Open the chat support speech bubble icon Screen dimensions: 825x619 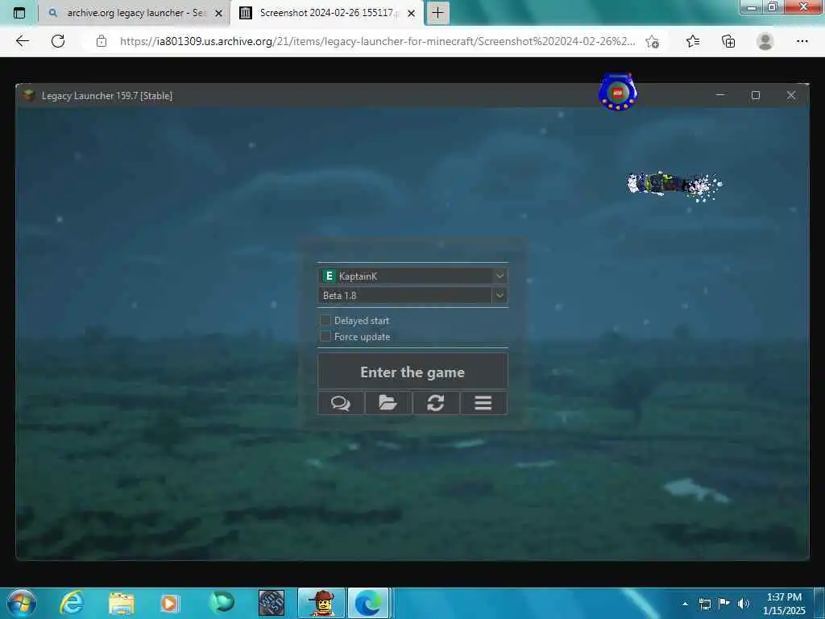(x=341, y=403)
